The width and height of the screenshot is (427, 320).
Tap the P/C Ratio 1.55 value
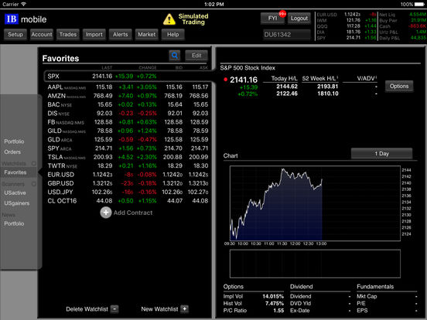[x=278, y=311]
